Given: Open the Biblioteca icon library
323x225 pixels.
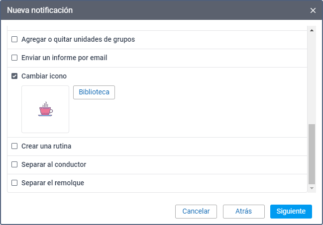Looking at the screenshot, I should click(x=94, y=92).
